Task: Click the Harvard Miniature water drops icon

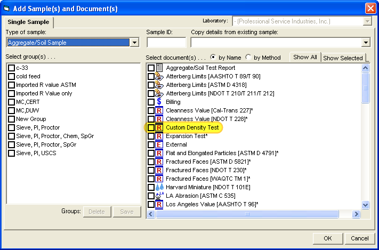Action: tap(159, 187)
